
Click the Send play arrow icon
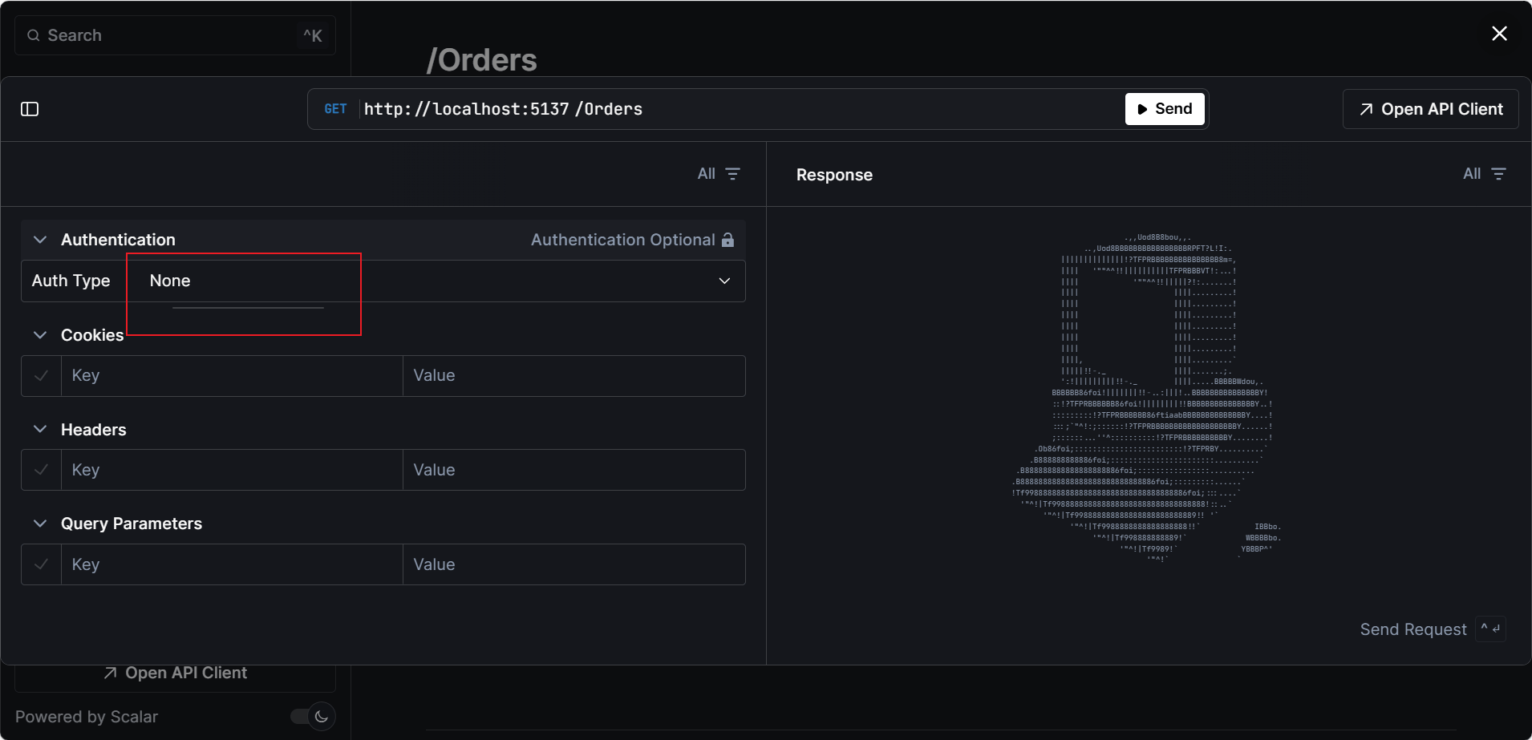point(1142,109)
